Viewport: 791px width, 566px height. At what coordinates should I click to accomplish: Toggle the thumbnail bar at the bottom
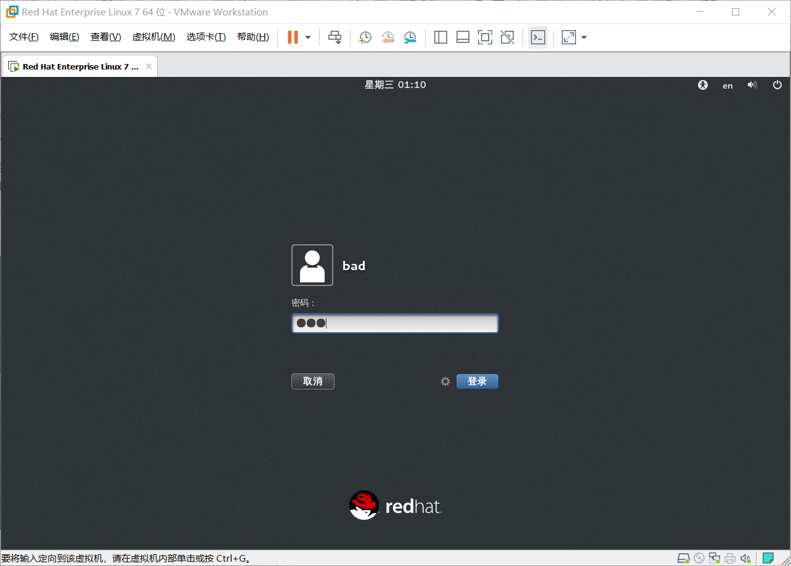(463, 38)
